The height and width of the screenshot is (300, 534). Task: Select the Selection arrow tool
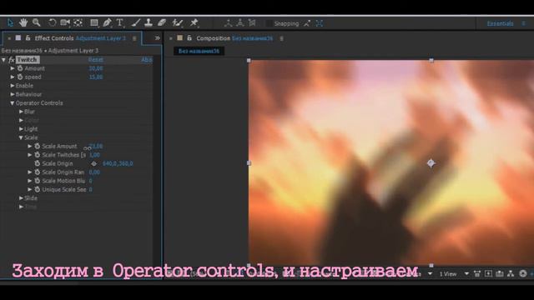point(10,22)
